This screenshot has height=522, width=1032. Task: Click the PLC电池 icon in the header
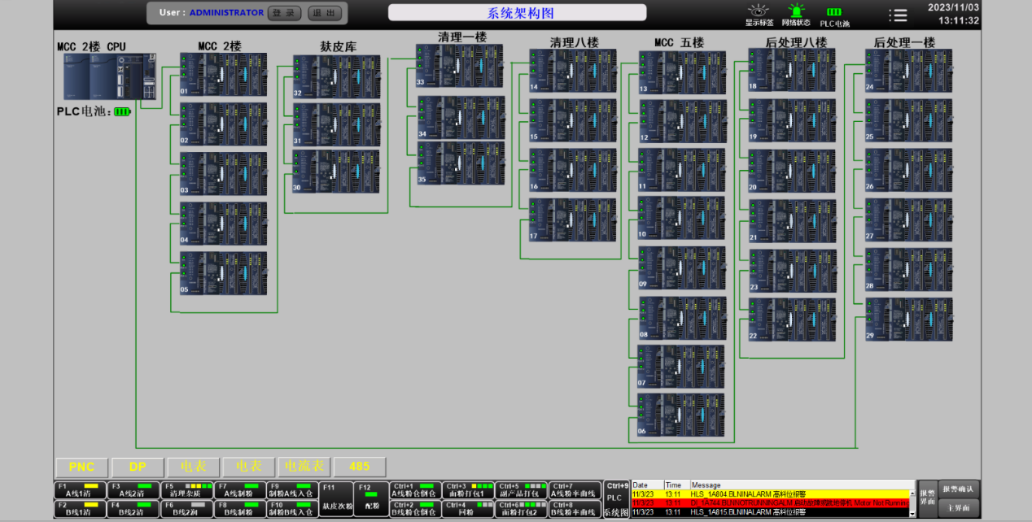834,11
